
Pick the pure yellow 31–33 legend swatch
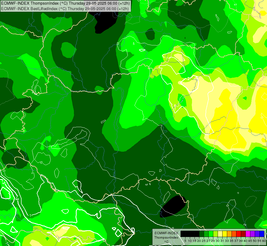tap(225, 234)
